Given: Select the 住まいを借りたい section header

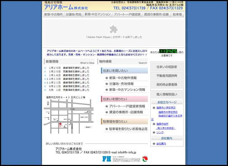Looking at the screenshot, I should coord(124,99).
